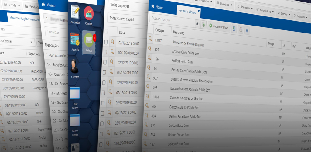The width and height of the screenshot is (311, 152).
Task: Click the magnifier on row 1.067 Amostras de Pisos
Action: point(150,39)
